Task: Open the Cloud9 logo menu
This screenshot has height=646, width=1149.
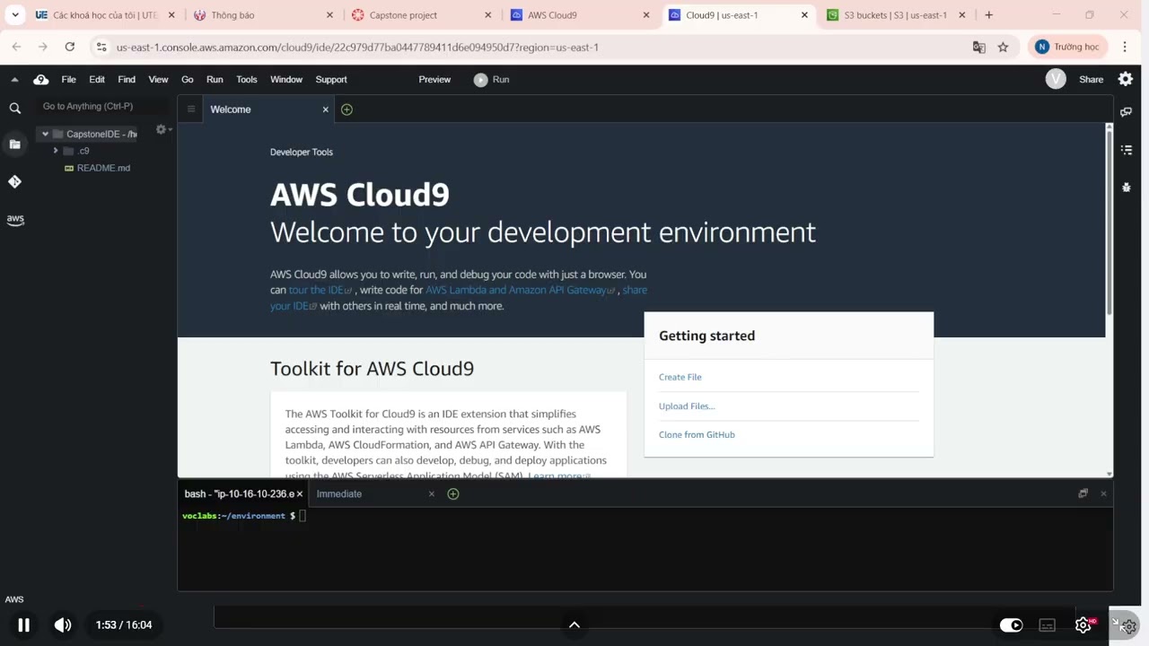Action: 41,80
